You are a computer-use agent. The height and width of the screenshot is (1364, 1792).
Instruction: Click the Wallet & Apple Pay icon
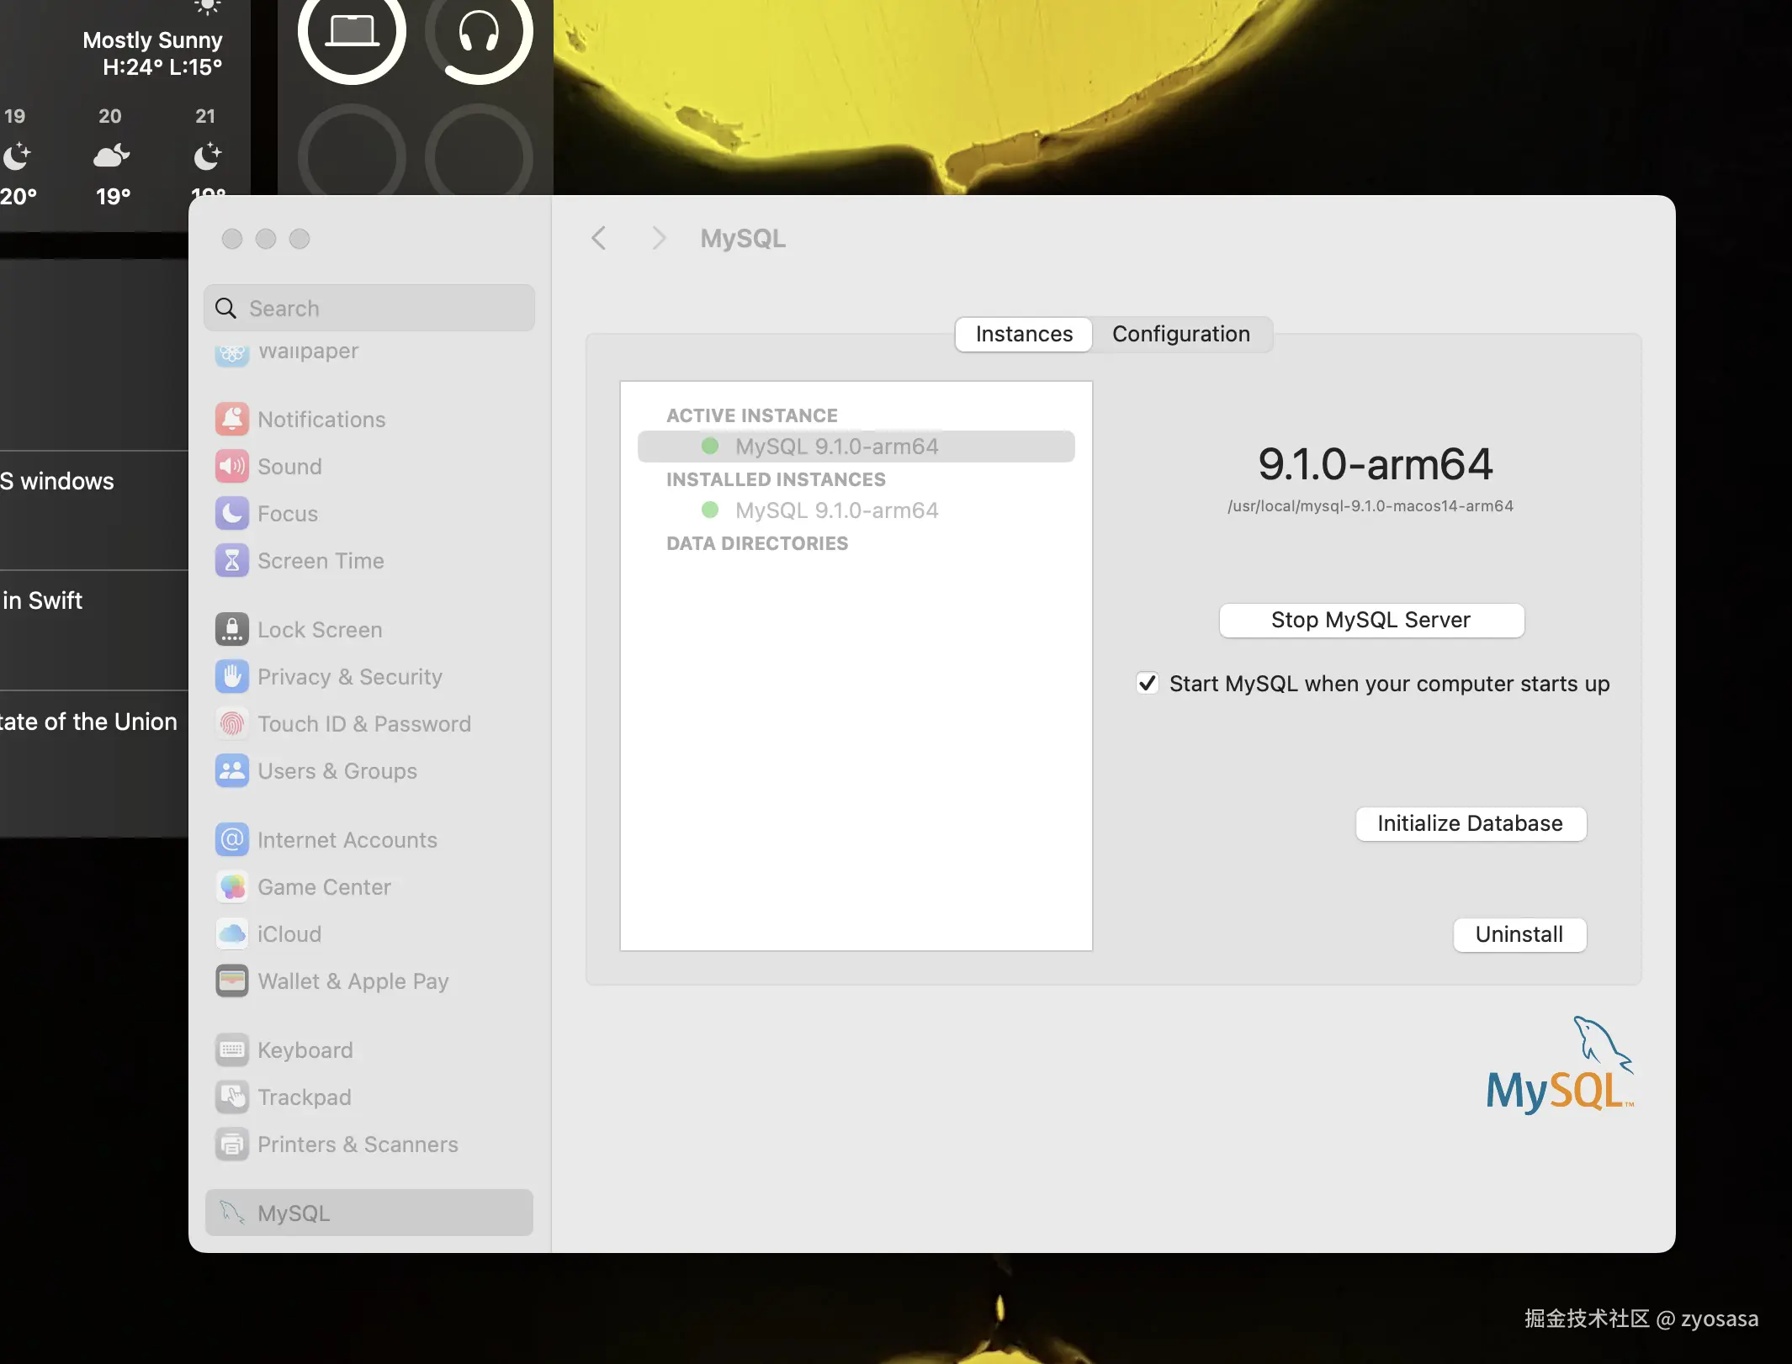pos(232,981)
